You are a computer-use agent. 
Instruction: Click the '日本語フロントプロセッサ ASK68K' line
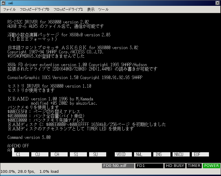[x=73, y=48]
